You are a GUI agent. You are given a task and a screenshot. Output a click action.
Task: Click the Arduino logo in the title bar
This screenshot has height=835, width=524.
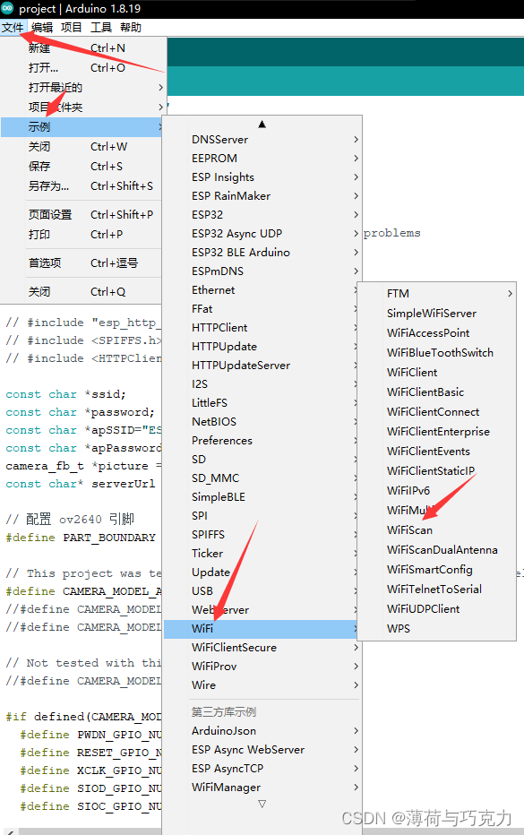7,8
